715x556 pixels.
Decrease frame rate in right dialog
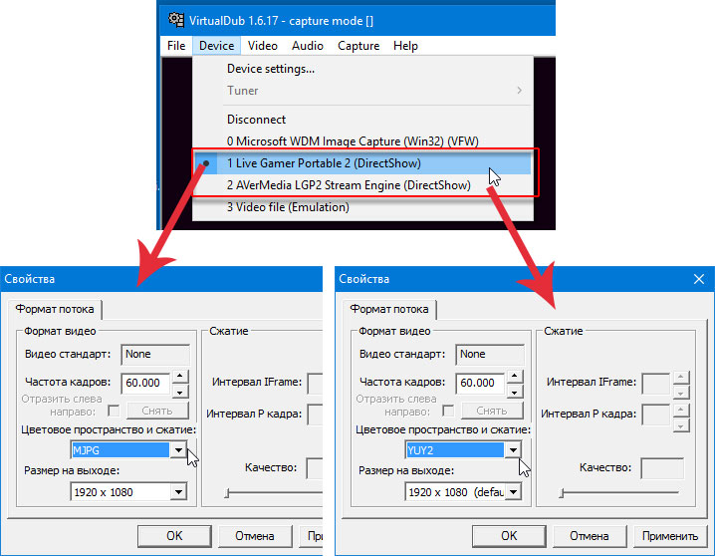tap(515, 392)
